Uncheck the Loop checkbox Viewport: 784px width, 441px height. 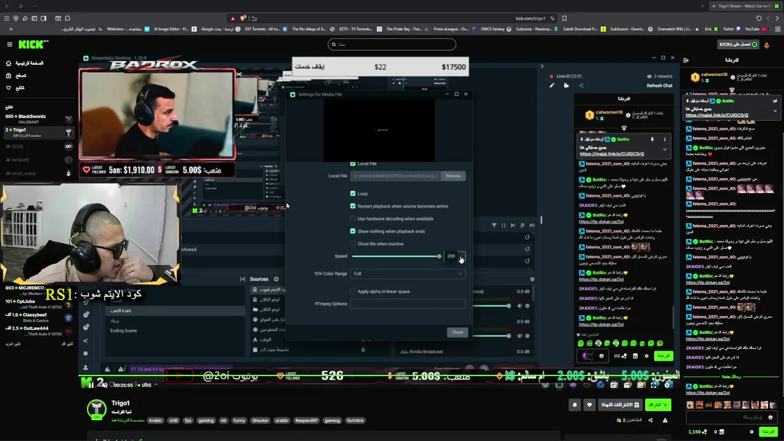[x=353, y=194]
